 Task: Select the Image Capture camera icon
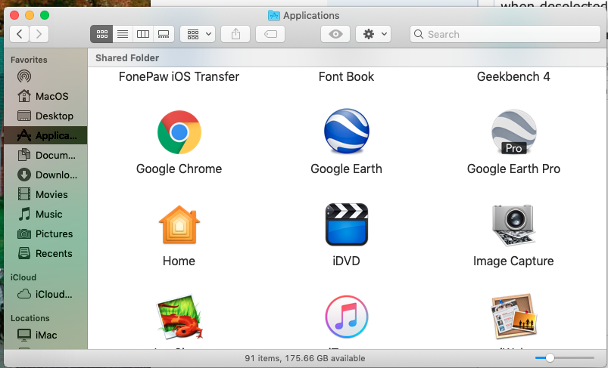pyautogui.click(x=514, y=225)
